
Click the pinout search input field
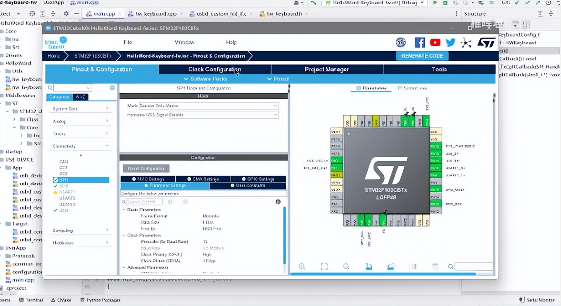pyautogui.click(x=473, y=267)
